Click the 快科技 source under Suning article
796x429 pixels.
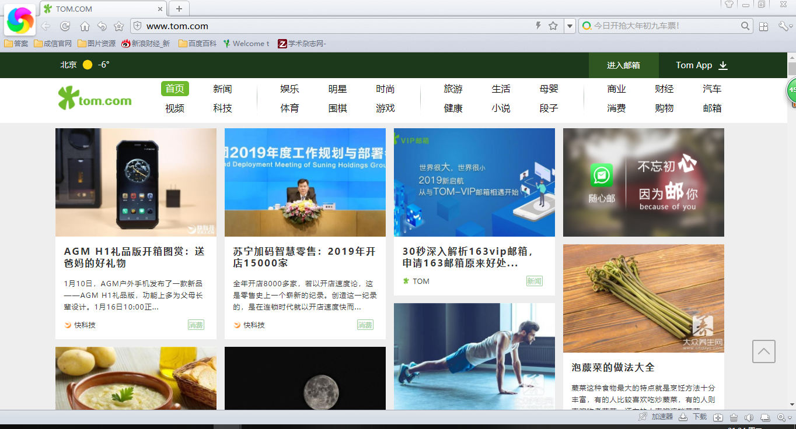tap(249, 325)
